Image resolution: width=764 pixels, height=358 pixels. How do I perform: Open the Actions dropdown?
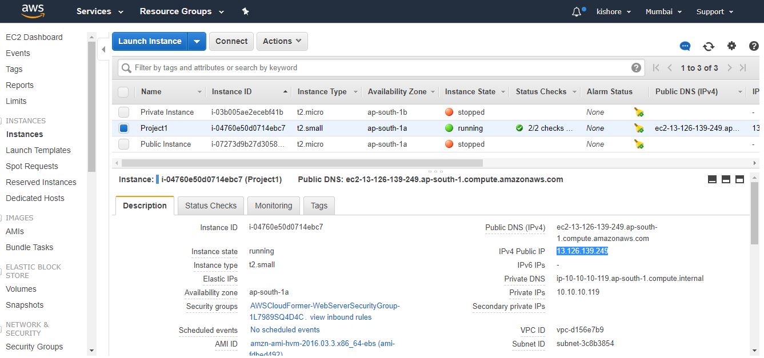coord(282,41)
